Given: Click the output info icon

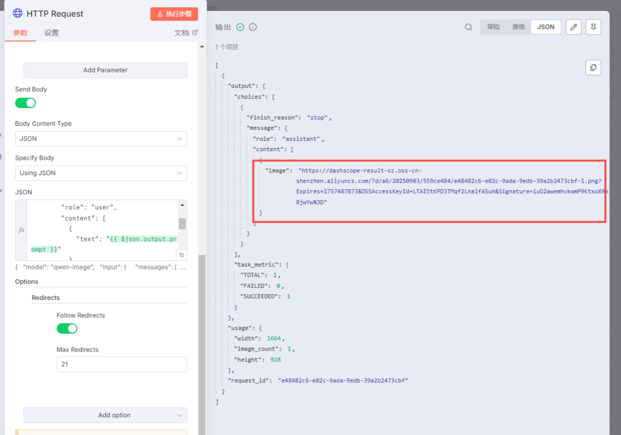Looking at the screenshot, I should pyautogui.click(x=252, y=27).
